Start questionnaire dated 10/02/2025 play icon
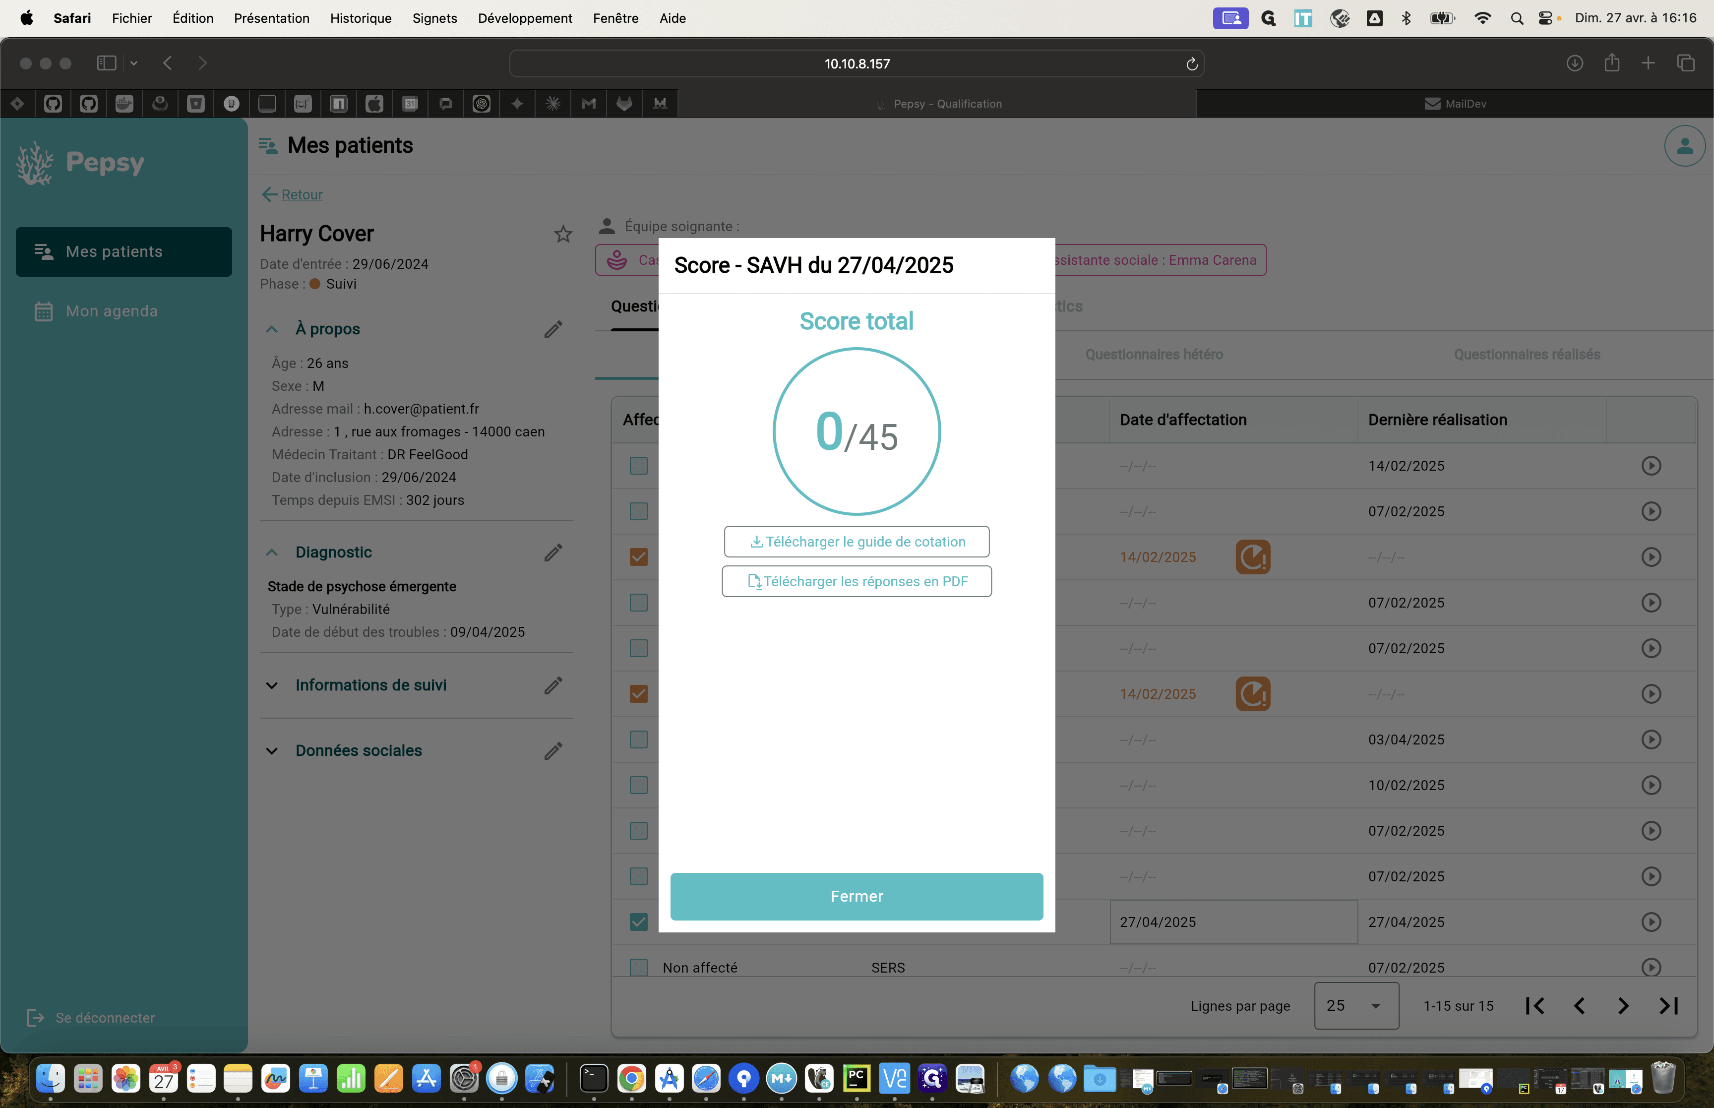The height and width of the screenshot is (1108, 1714). pos(1651,785)
